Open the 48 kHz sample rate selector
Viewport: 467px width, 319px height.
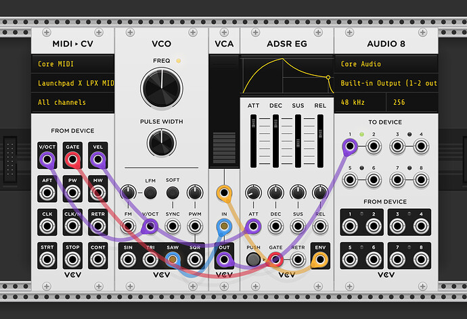point(360,102)
